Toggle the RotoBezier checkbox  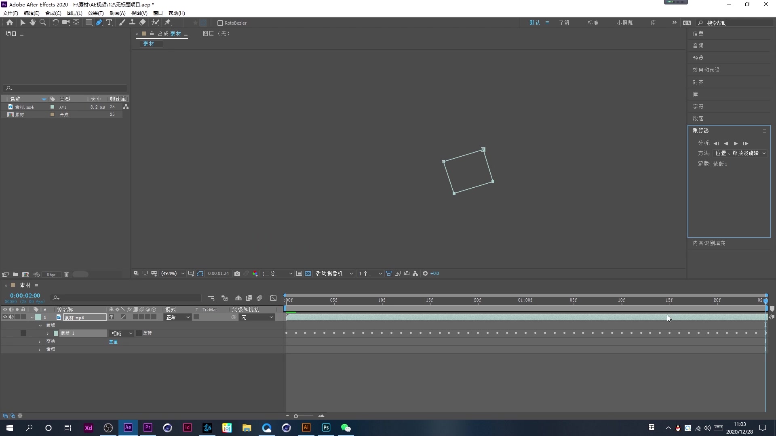click(x=220, y=23)
